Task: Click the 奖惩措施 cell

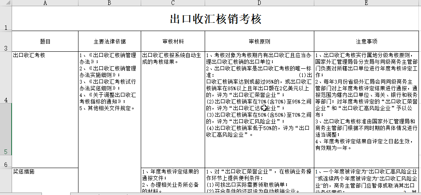Action: point(45,180)
